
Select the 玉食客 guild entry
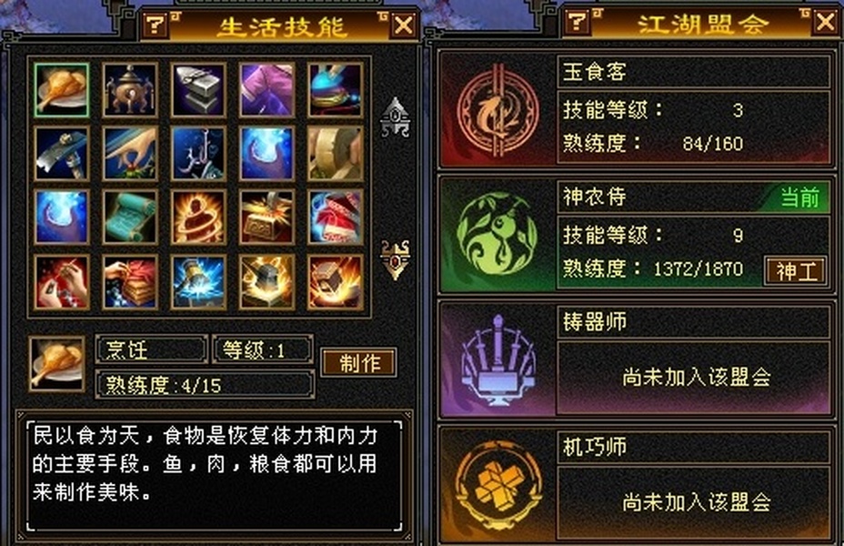click(x=636, y=110)
